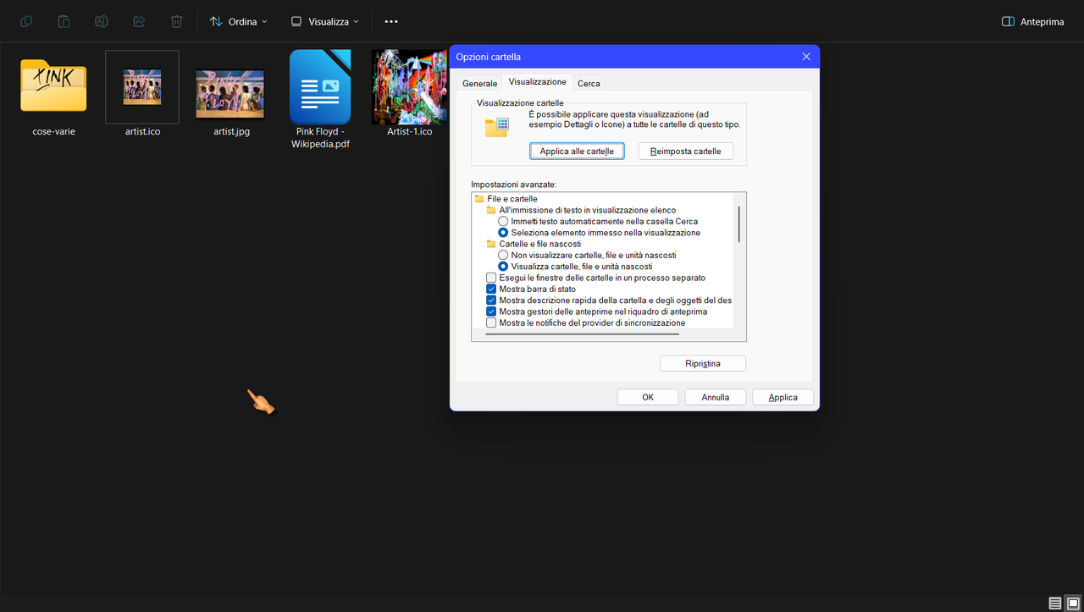Select Non visualizzare cartelle, file e unità nascosti
The width and height of the screenshot is (1084, 612).
(502, 255)
